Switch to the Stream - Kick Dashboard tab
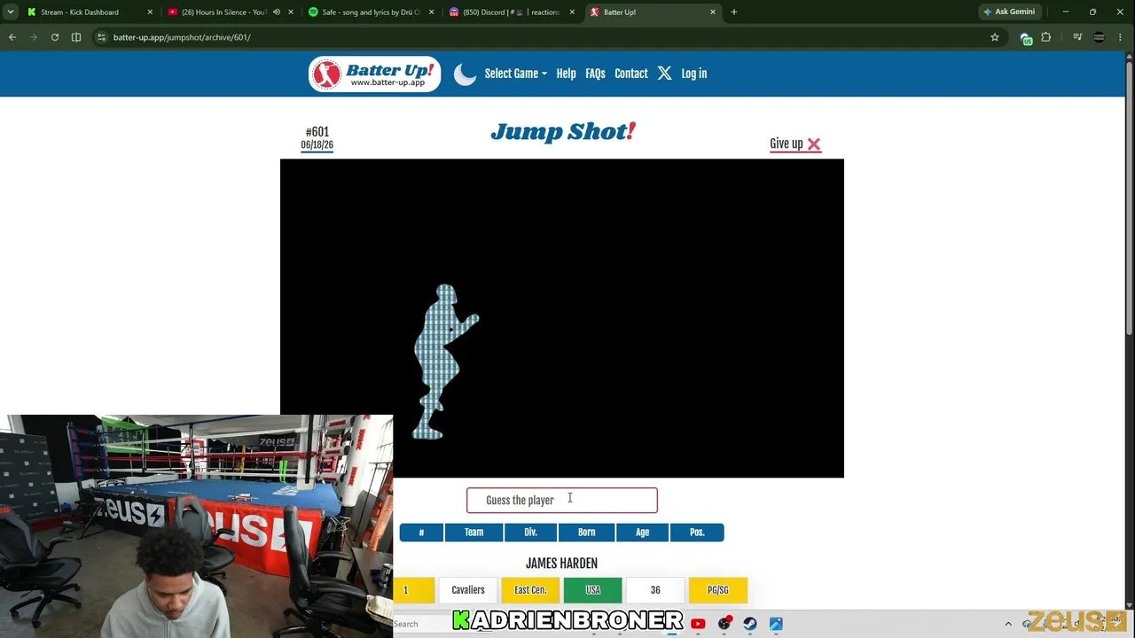Screen dimensions: 1135x638 89,12
